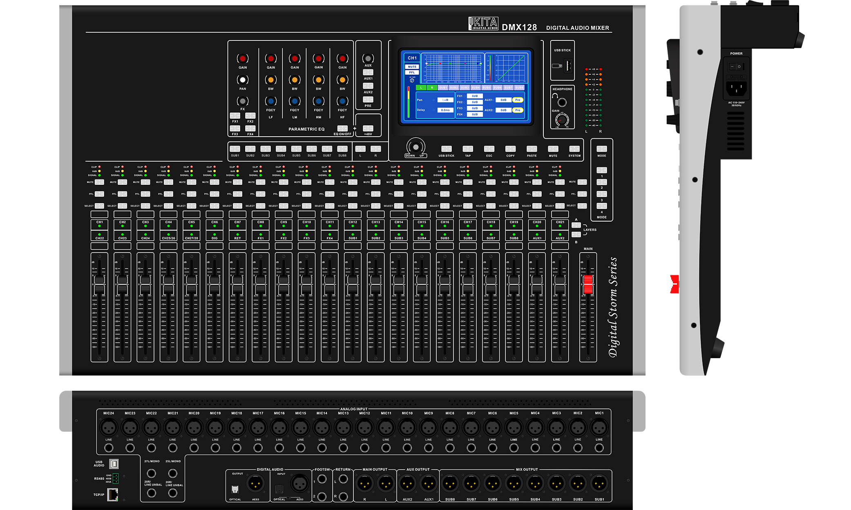Click the LF FQCY blue knob
851x510 pixels.
(x=270, y=101)
